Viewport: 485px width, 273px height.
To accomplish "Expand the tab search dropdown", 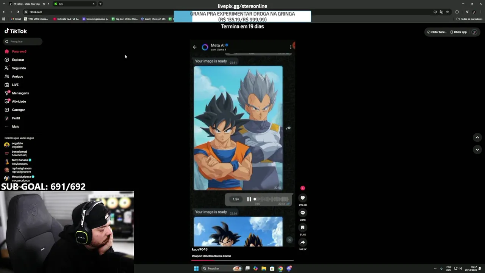I will tap(3, 4).
